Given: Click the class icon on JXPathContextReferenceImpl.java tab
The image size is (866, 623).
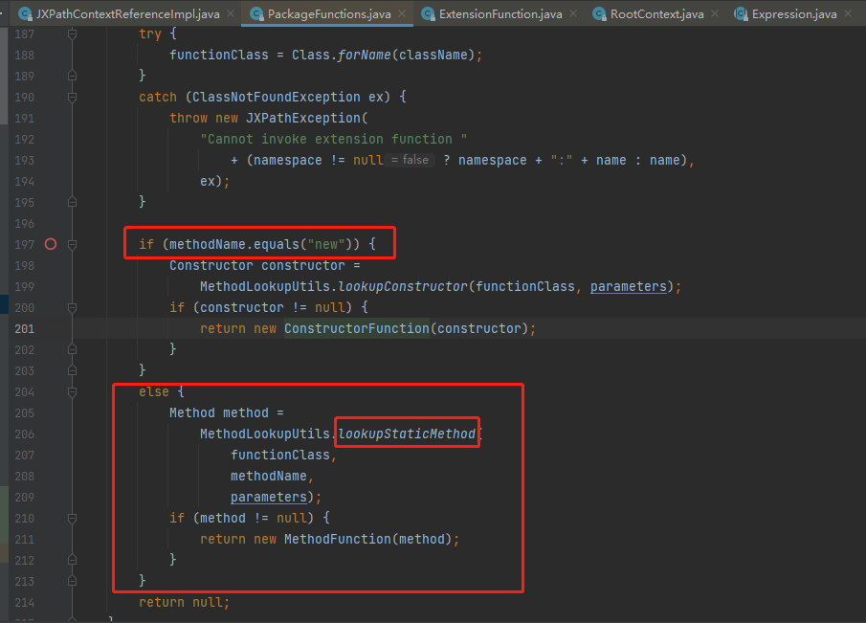Looking at the screenshot, I should pos(26,13).
